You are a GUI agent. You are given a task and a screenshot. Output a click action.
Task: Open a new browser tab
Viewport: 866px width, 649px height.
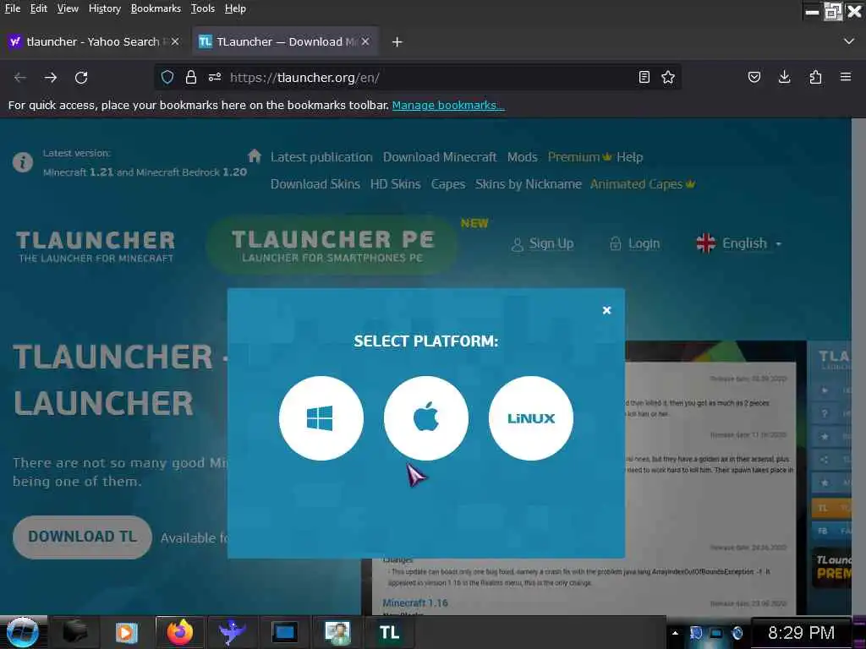[x=397, y=42]
